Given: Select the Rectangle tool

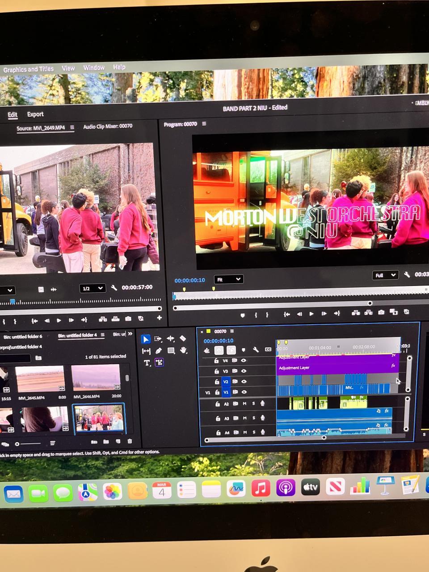Looking at the screenshot, I should click(171, 350).
